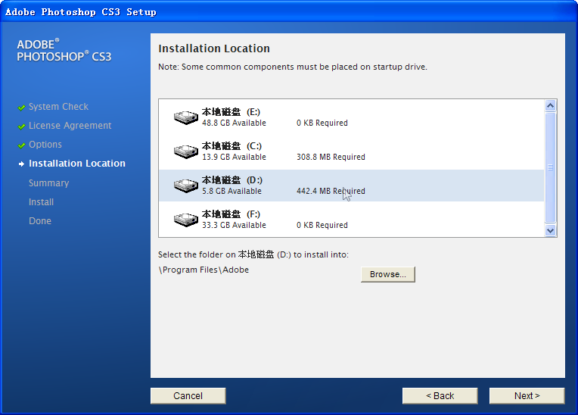The width and height of the screenshot is (578, 415).
Task: Proceed with the Next > button
Action: (527, 396)
